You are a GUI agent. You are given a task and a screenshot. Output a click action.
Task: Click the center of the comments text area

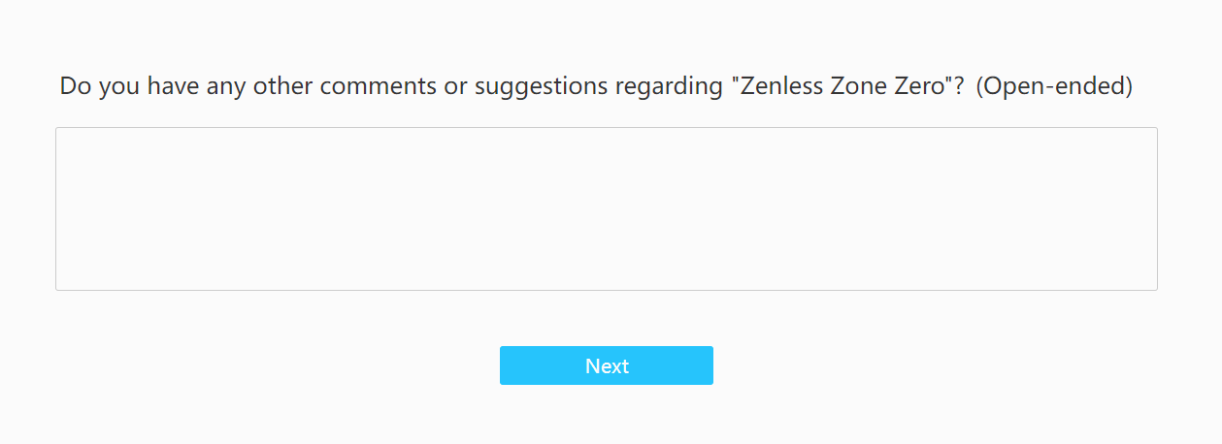click(x=606, y=208)
